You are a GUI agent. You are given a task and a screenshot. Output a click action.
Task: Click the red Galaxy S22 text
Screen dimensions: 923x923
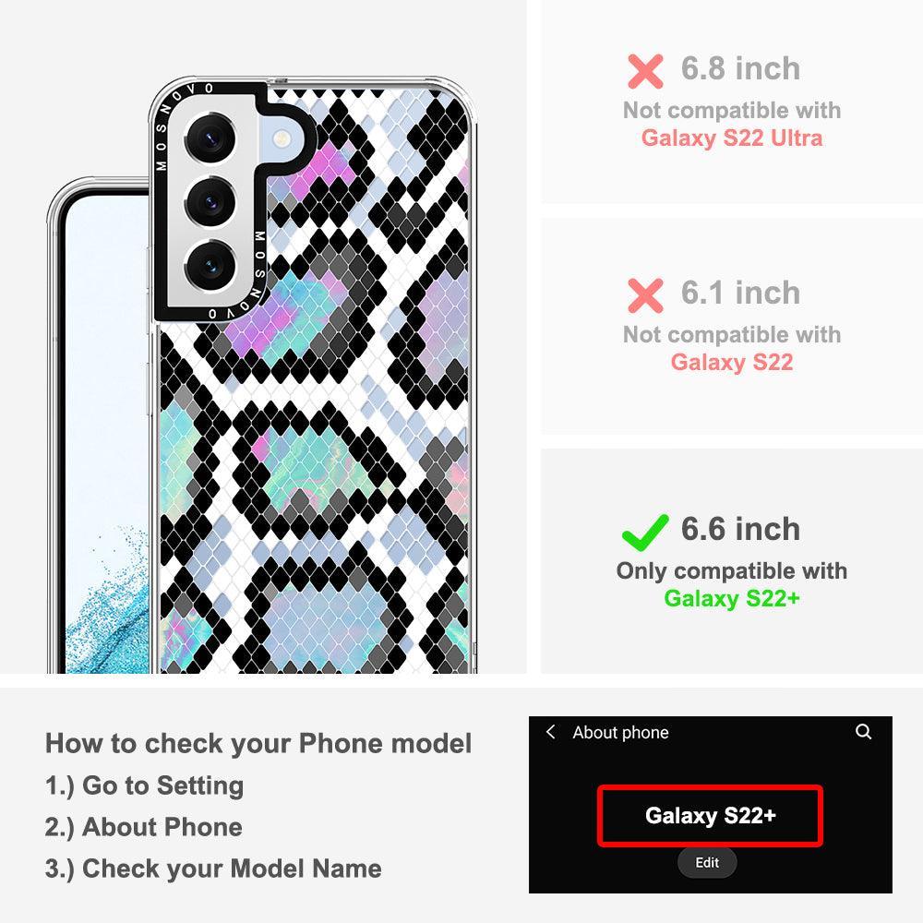coord(732,362)
